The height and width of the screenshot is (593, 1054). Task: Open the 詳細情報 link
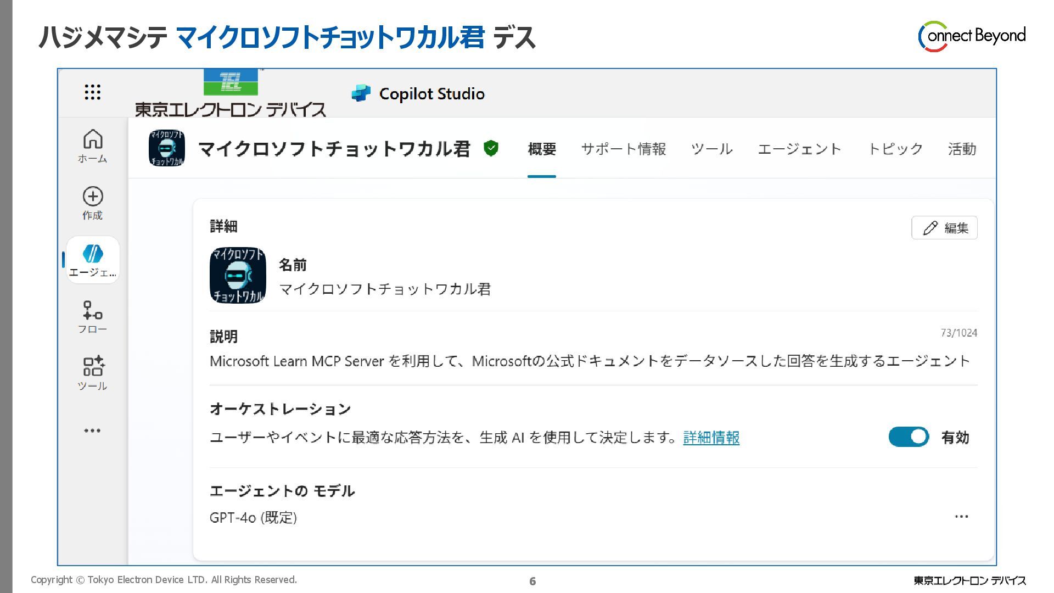coord(711,438)
